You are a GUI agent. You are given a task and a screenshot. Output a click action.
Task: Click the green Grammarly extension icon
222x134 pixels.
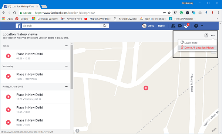181,13
